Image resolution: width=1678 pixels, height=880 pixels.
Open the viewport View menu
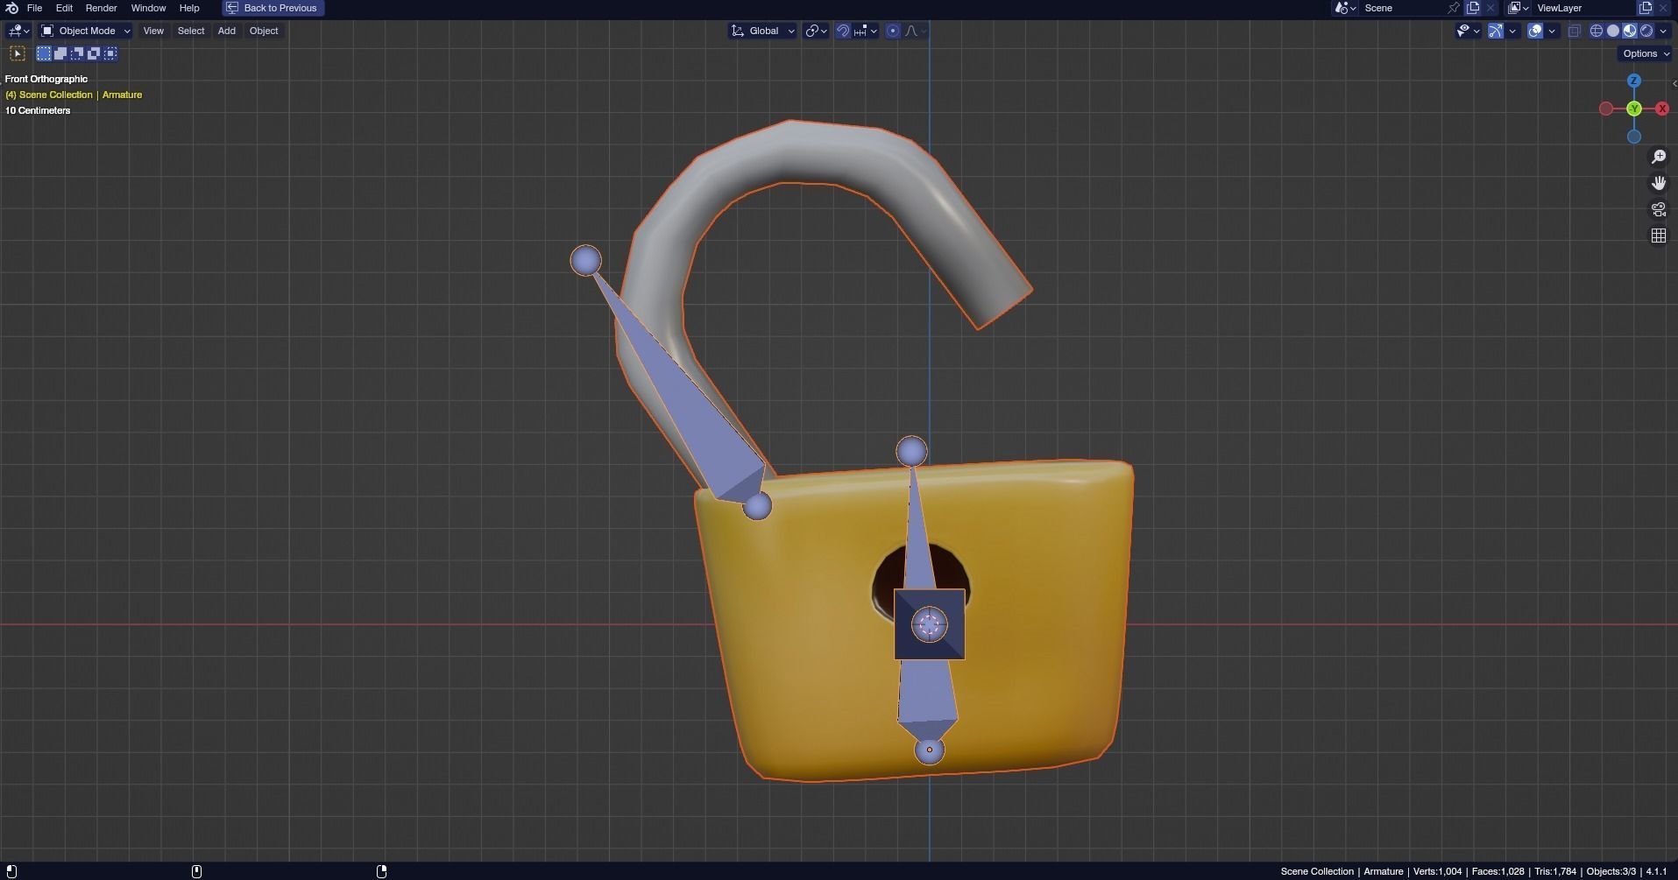coord(153,31)
